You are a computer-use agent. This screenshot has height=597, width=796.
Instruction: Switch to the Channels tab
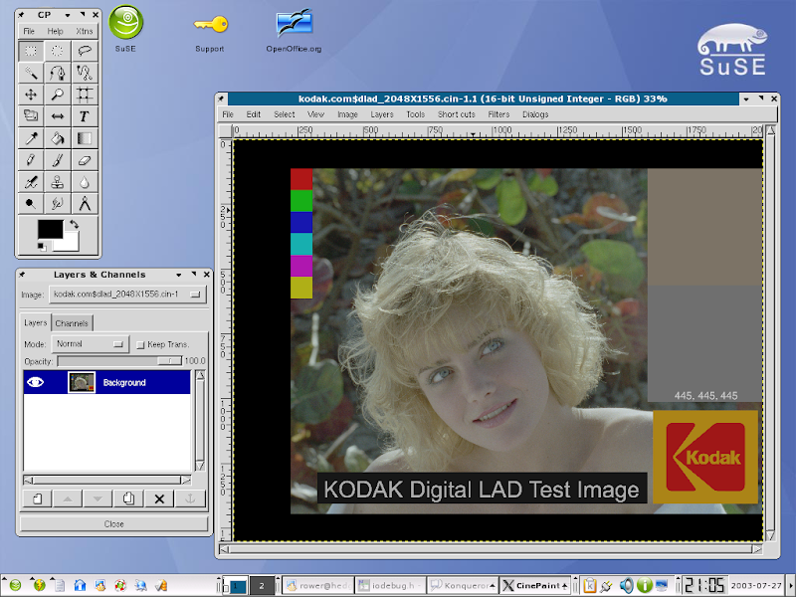[x=72, y=323]
